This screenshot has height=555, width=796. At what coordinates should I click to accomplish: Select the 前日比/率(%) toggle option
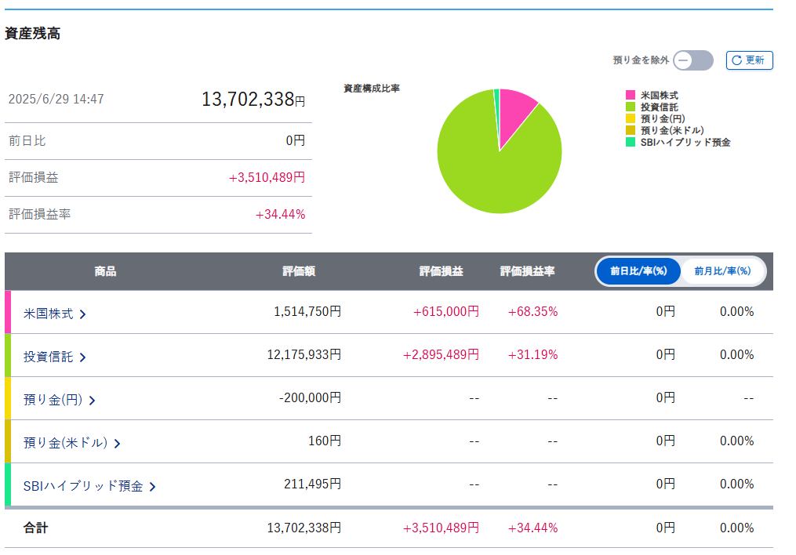pyautogui.click(x=638, y=271)
